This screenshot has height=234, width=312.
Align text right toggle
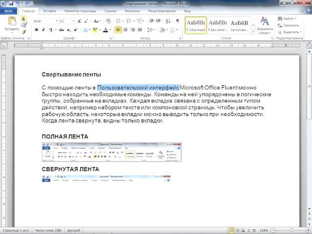133,30
